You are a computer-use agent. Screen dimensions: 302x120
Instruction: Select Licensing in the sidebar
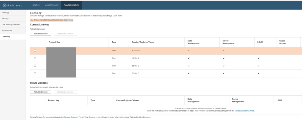coord(6,36)
